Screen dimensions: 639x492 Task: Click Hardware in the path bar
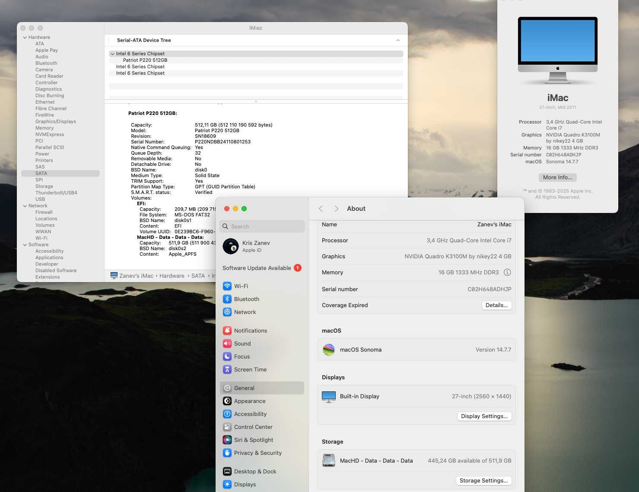click(172, 276)
